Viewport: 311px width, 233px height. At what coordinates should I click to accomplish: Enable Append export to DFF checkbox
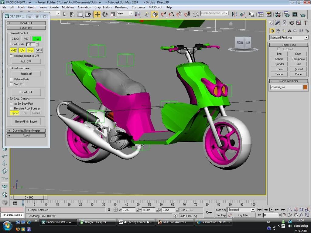(12, 56)
